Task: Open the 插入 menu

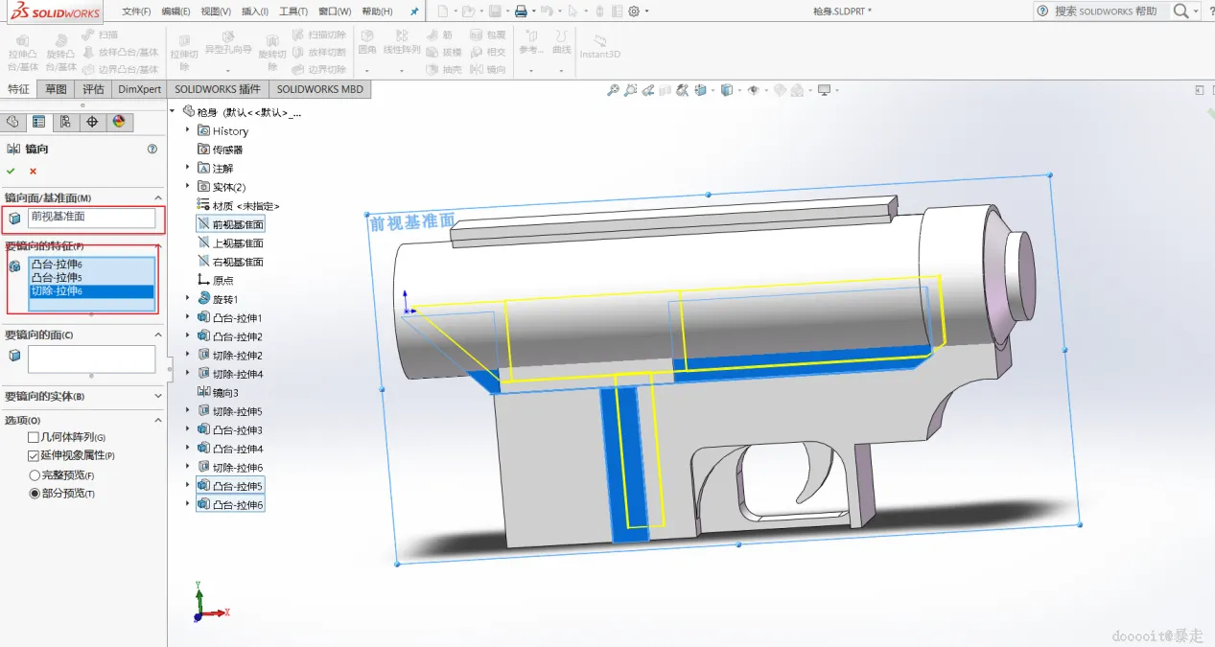Action: coord(255,12)
